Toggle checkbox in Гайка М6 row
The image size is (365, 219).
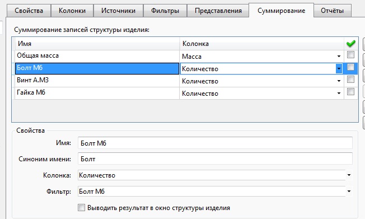[350, 91]
